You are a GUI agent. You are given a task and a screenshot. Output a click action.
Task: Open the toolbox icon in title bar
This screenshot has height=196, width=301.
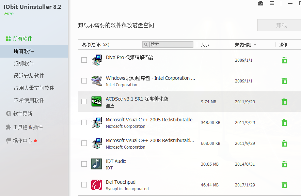point(261,3)
